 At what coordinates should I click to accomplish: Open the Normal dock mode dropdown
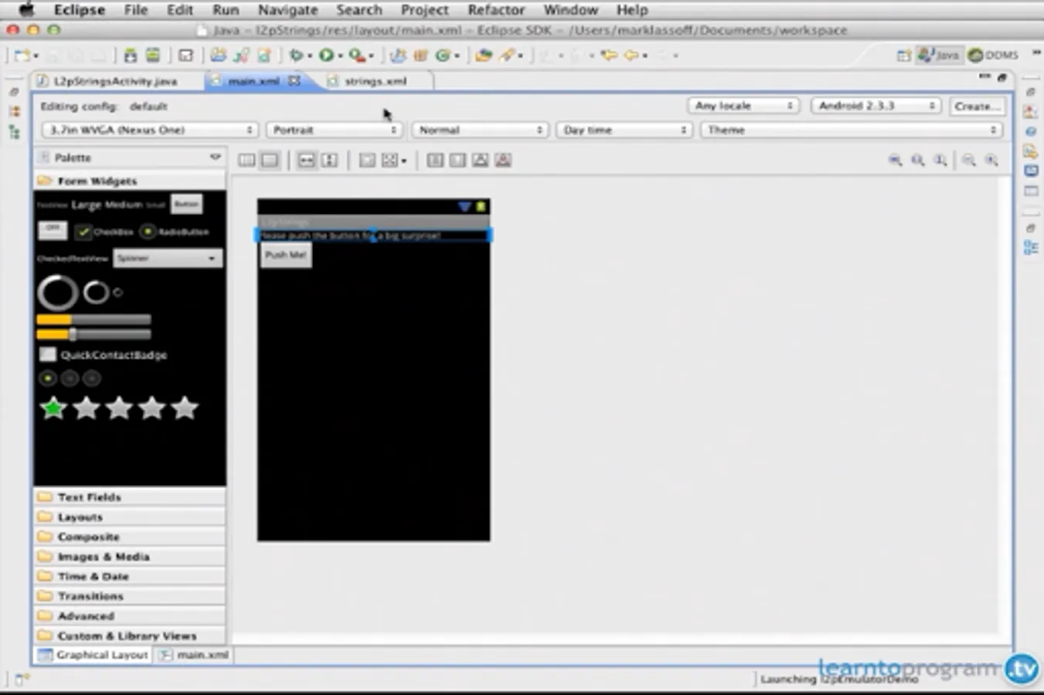pyautogui.click(x=479, y=130)
